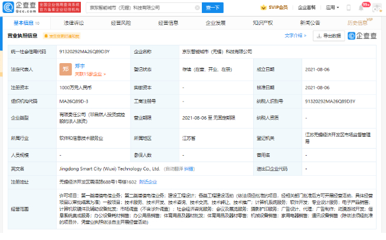
Task: Switch to 经营信息 tab
Action: tap(168, 23)
